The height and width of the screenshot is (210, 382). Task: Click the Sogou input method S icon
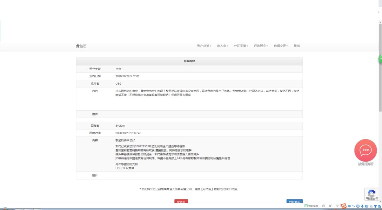point(343,206)
